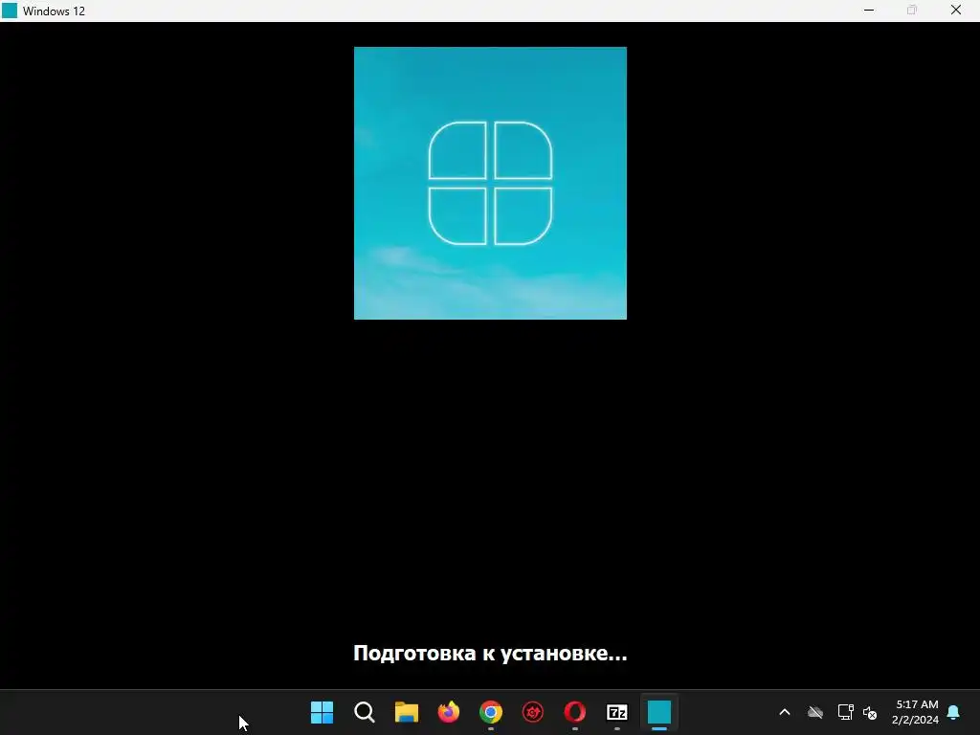Open network display tray icon
Screen dimensions: 980x735
(846, 712)
